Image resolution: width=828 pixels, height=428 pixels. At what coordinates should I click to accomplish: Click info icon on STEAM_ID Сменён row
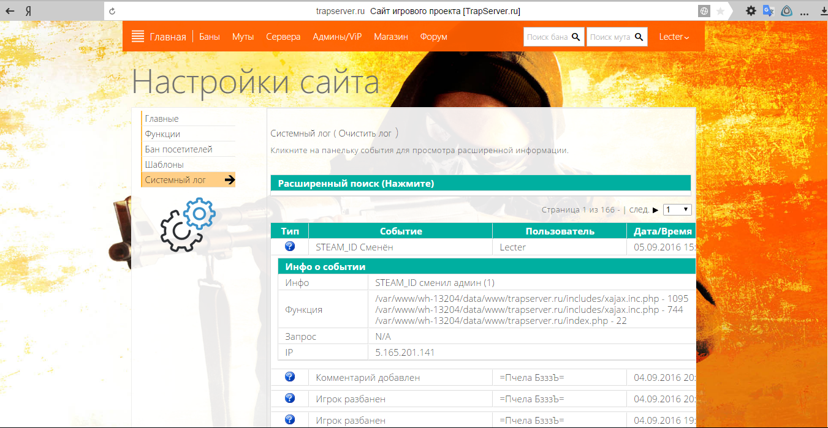tap(290, 246)
